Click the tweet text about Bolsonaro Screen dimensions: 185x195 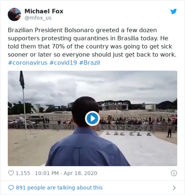[x=92, y=42]
